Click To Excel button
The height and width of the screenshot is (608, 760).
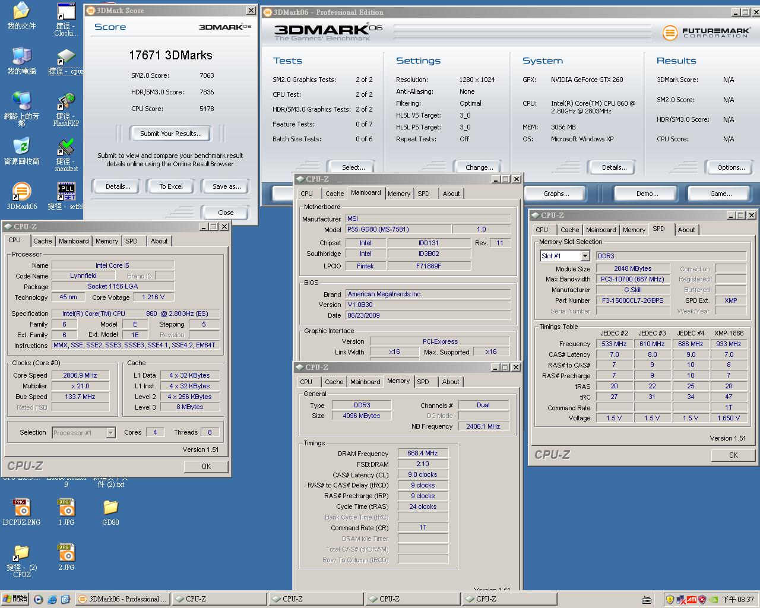coord(171,186)
